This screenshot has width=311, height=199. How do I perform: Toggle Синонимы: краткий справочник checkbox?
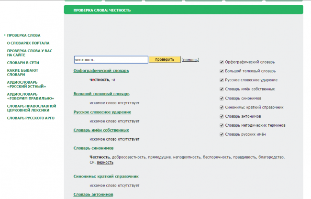point(221,107)
